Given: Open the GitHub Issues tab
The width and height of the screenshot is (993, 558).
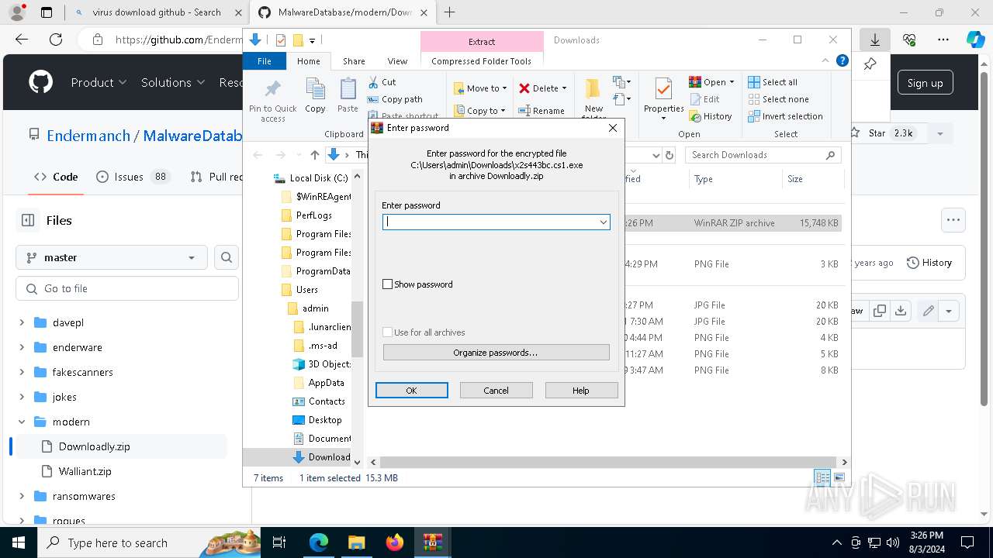Looking at the screenshot, I should coord(132,177).
